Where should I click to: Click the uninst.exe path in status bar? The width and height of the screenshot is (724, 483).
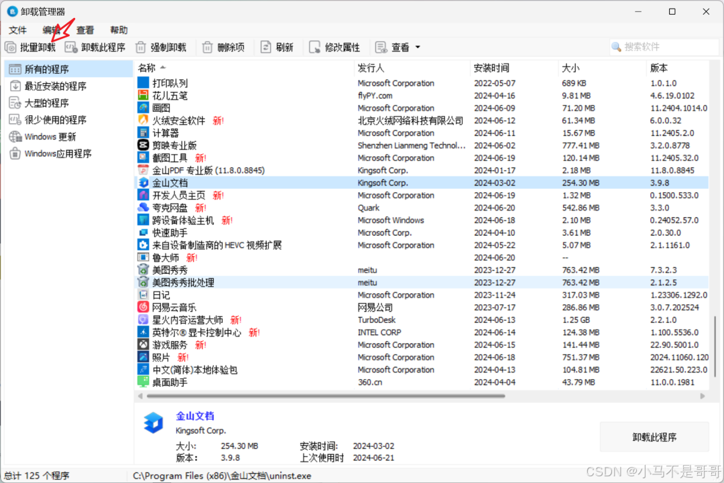[222, 476]
